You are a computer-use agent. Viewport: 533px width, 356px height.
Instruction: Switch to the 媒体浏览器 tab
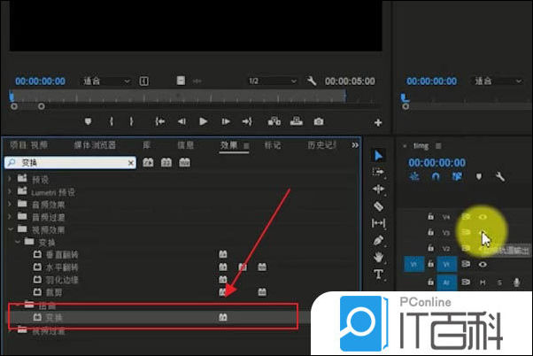95,145
